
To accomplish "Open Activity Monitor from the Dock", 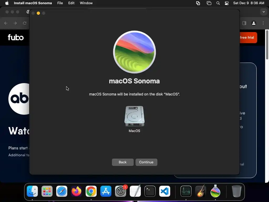I will pos(186,191).
